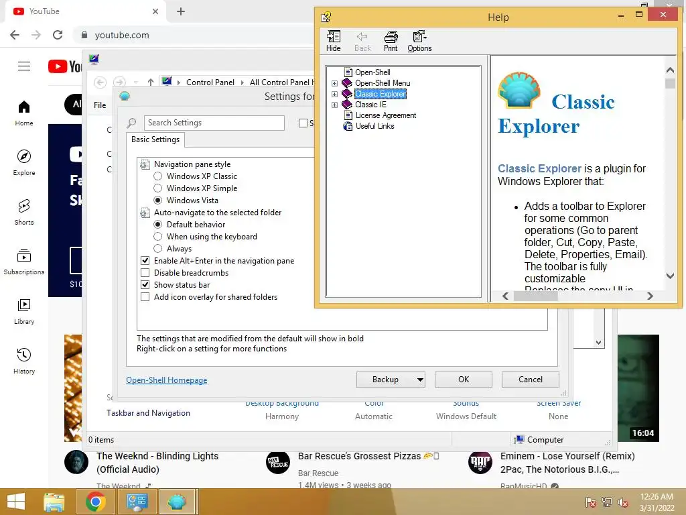Open the Basic Settings tab
Viewport: 686px width, 515px height.
point(155,139)
